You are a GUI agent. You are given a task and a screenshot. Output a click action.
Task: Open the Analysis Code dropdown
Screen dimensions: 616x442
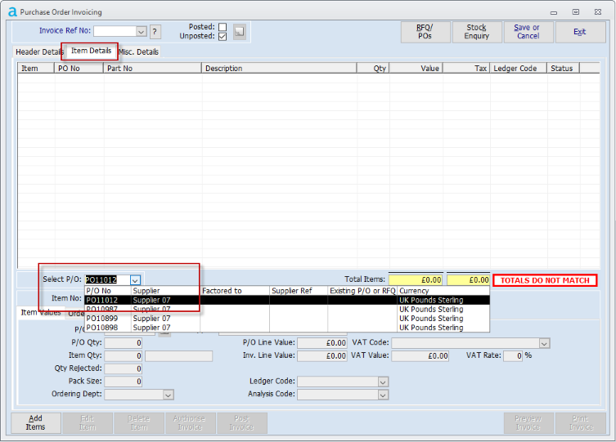(383, 395)
